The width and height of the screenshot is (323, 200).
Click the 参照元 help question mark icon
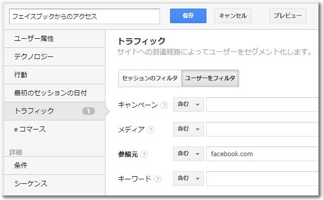tap(144, 154)
